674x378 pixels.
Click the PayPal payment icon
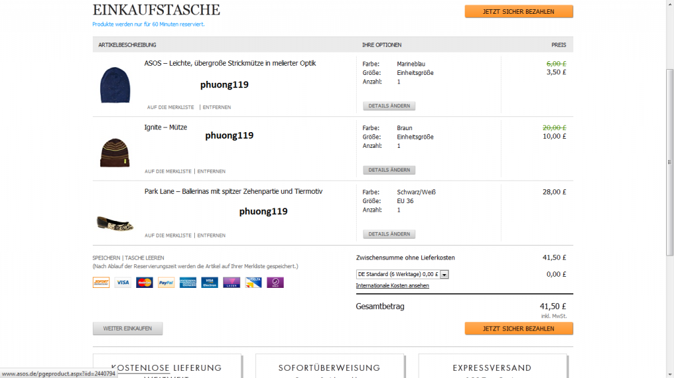[x=166, y=283]
